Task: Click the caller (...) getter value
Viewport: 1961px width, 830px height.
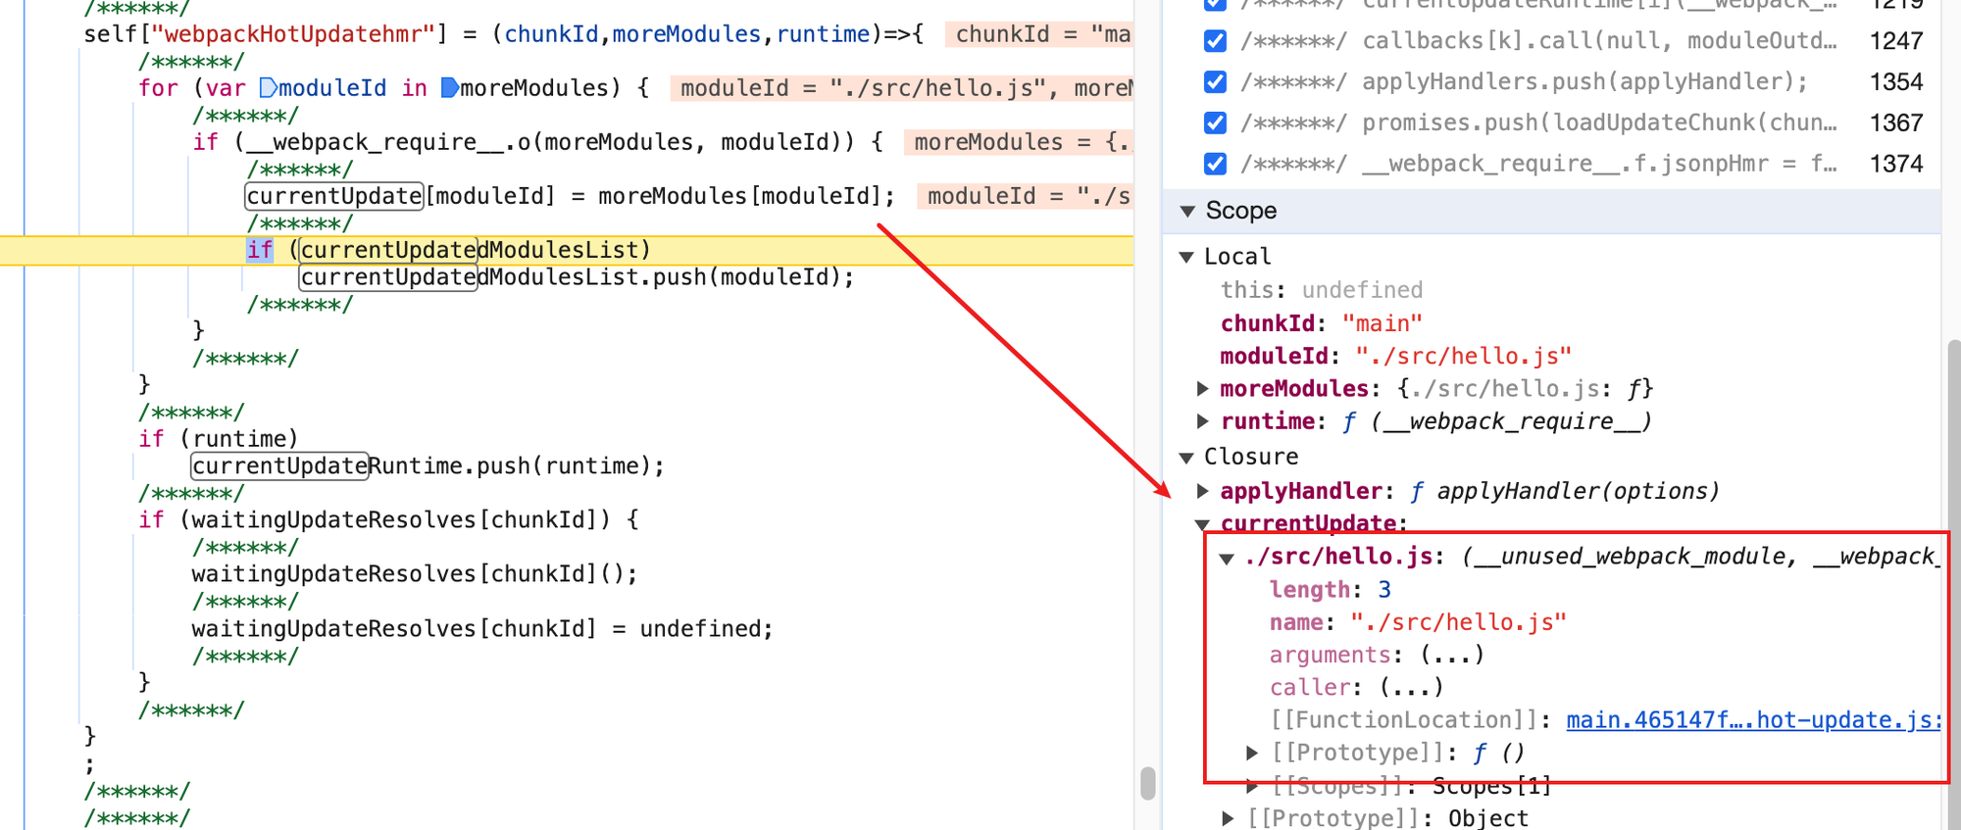Action: pos(1411,687)
